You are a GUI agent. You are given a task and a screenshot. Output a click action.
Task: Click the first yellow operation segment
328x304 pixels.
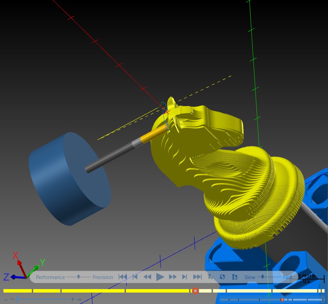point(18,291)
